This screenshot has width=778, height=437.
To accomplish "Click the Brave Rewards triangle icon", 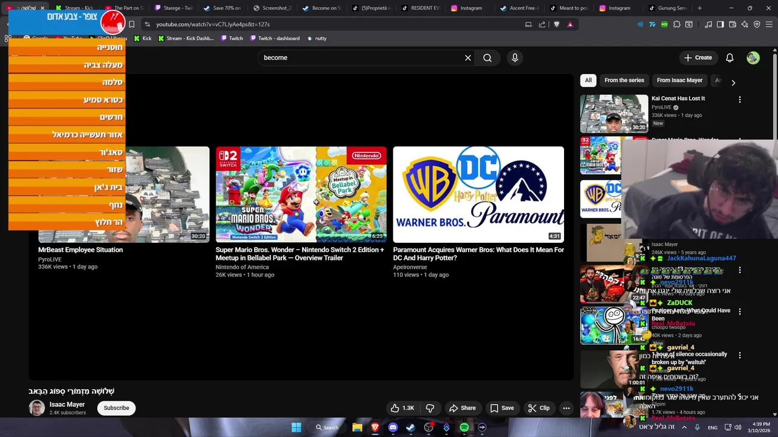I will tap(570, 24).
